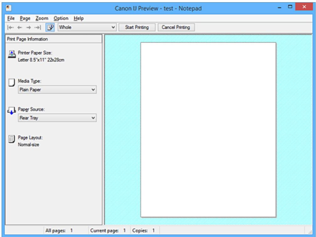The image size is (316, 237).
Task: Expand the Paper Source Rear Tray dropdown
Action: (57, 118)
